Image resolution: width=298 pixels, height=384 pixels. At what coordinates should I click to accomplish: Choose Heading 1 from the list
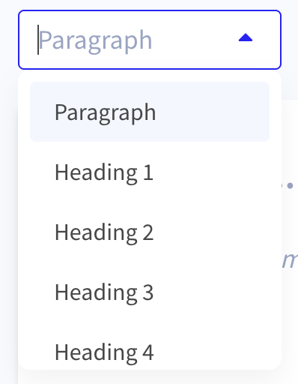click(150, 172)
